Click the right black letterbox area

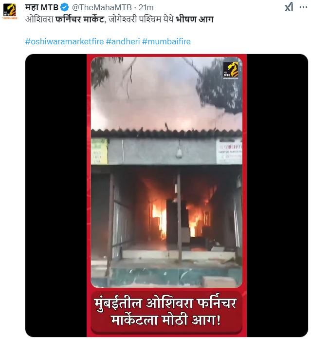(x=277, y=195)
